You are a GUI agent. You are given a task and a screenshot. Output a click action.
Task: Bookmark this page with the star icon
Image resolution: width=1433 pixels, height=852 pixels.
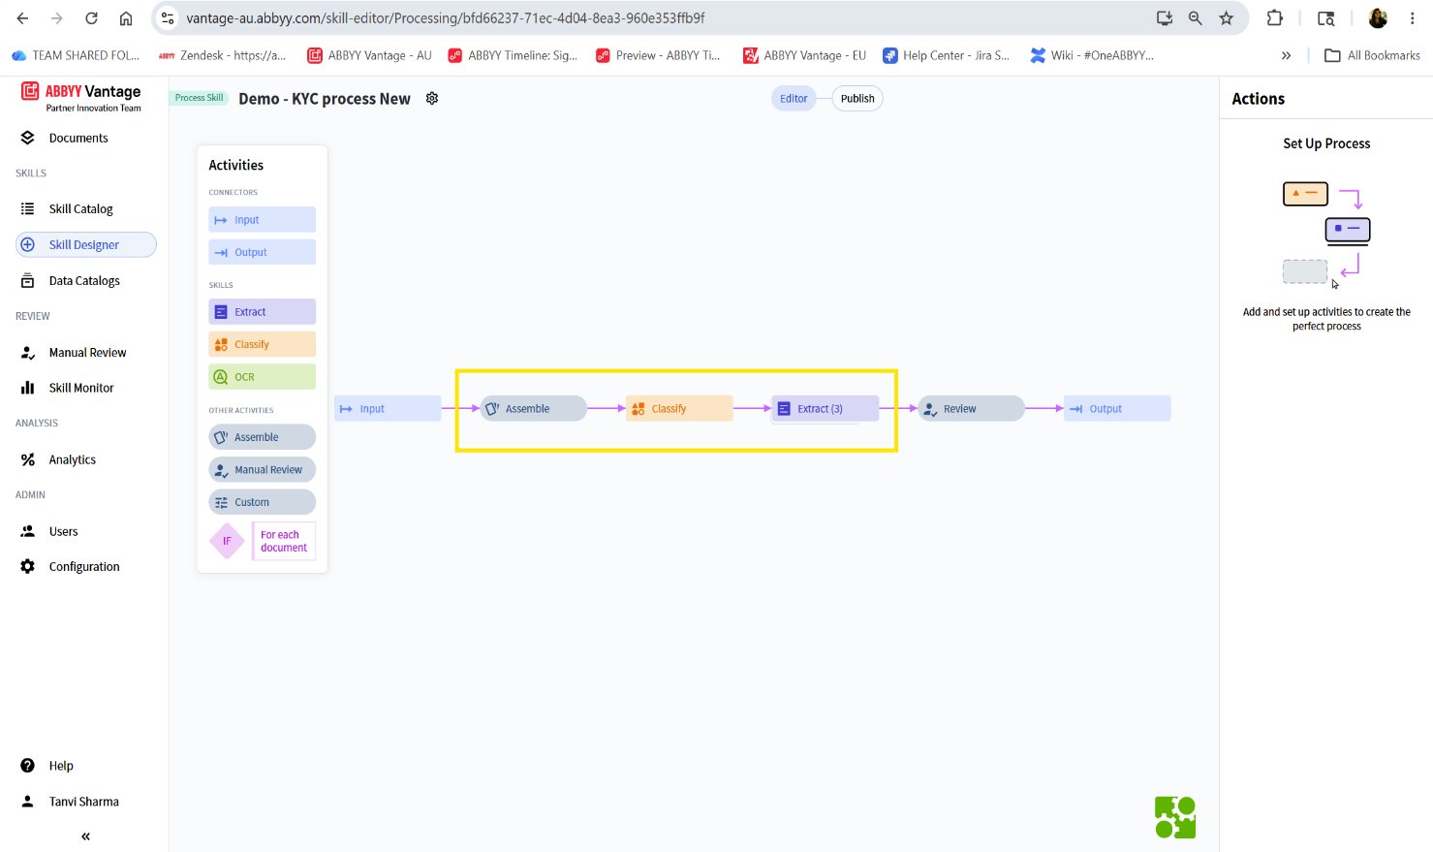(1227, 17)
